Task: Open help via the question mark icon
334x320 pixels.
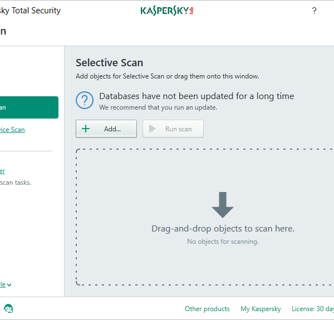Action: point(314,11)
